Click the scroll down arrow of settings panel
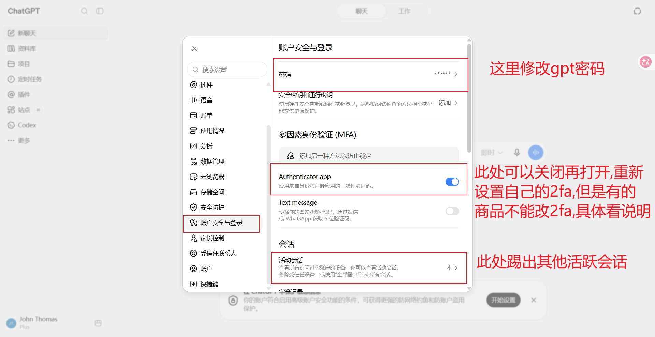 point(469,288)
